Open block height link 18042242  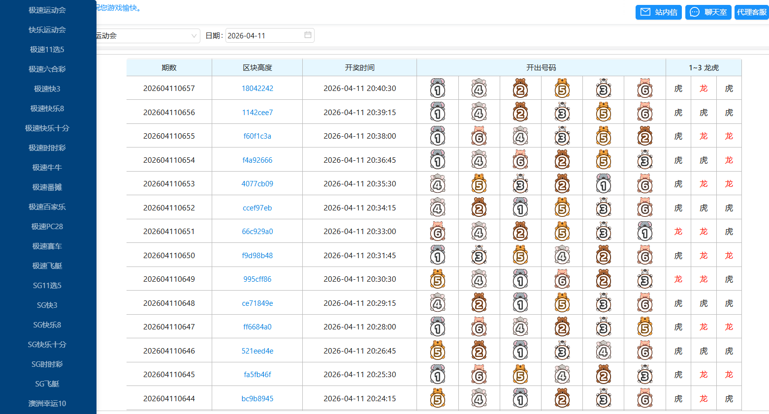(257, 89)
